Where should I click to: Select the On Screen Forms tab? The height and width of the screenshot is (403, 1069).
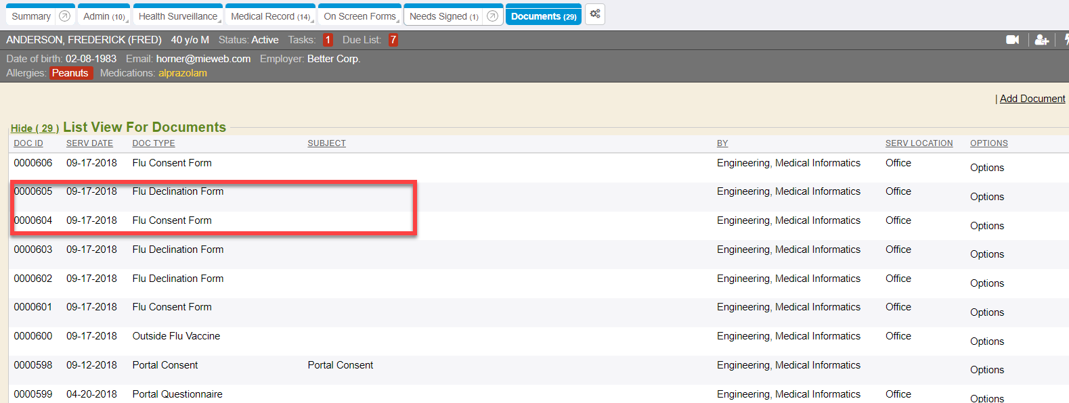(359, 16)
